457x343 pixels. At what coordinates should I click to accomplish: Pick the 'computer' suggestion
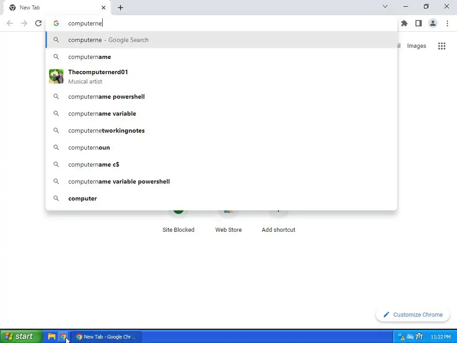point(221,198)
